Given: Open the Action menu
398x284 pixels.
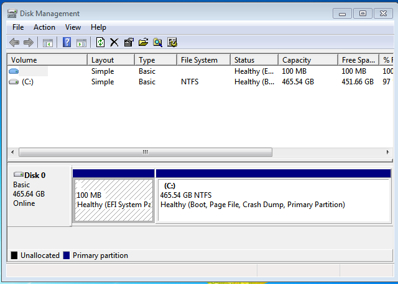Looking at the screenshot, I should (x=44, y=27).
